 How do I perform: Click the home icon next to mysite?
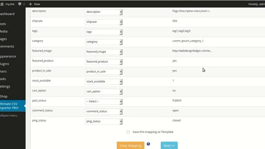[x=2, y=4]
